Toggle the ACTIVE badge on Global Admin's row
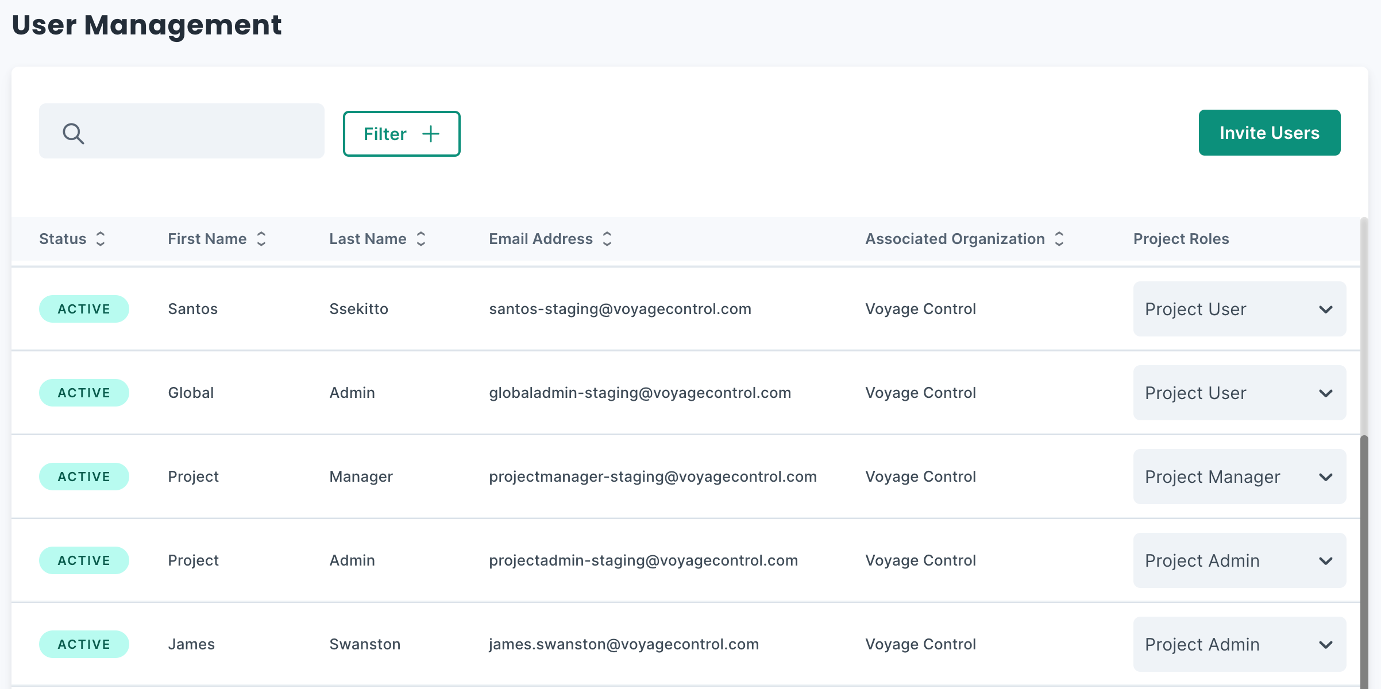Image resolution: width=1381 pixels, height=689 pixels. 84,392
